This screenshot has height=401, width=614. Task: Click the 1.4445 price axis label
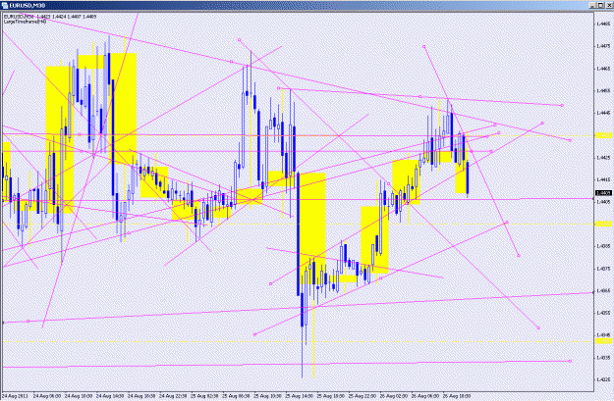[603, 113]
